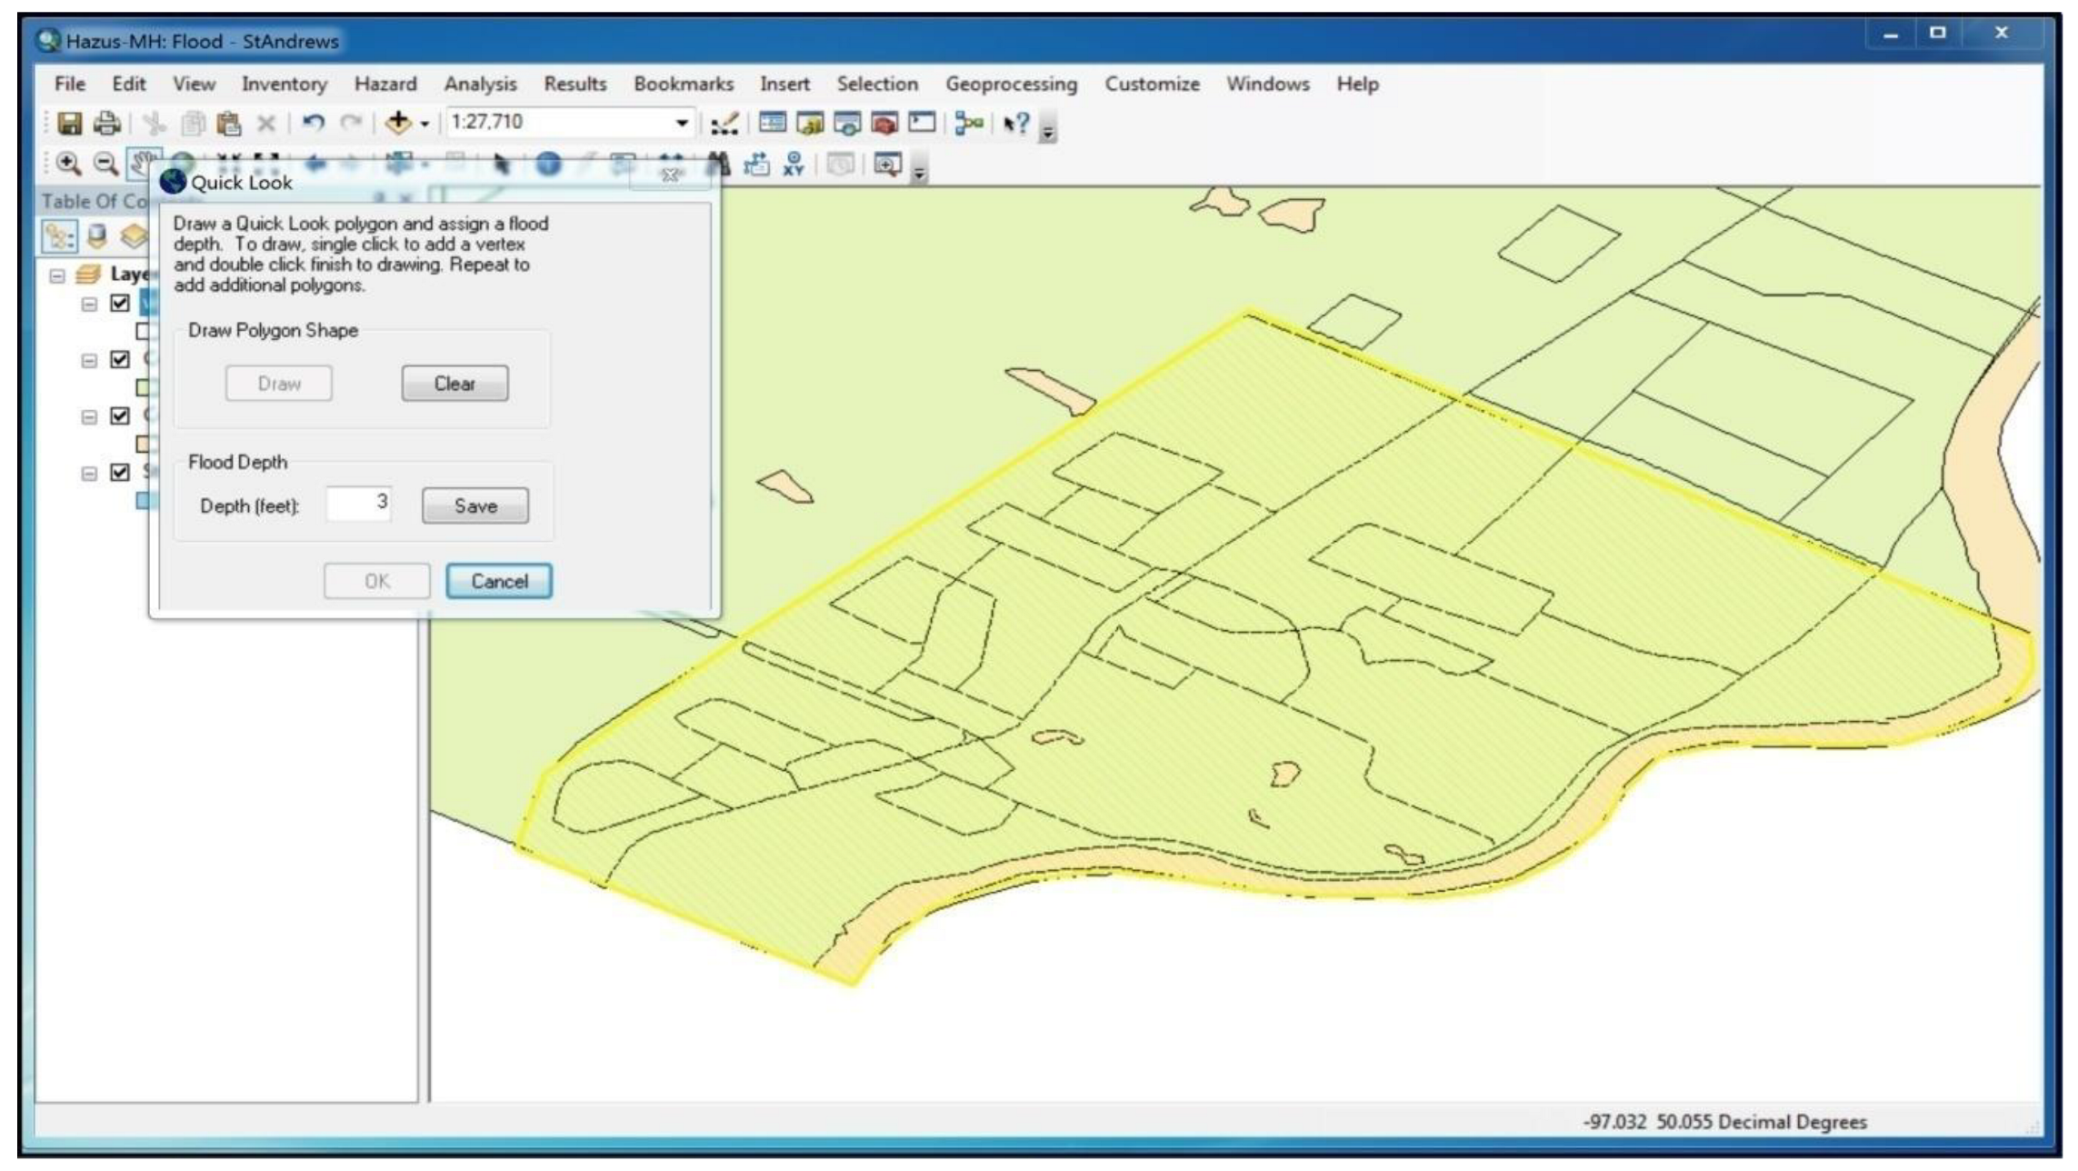Open the Go To XY tool
Viewport: 2078px width, 1171px height.
(794, 165)
